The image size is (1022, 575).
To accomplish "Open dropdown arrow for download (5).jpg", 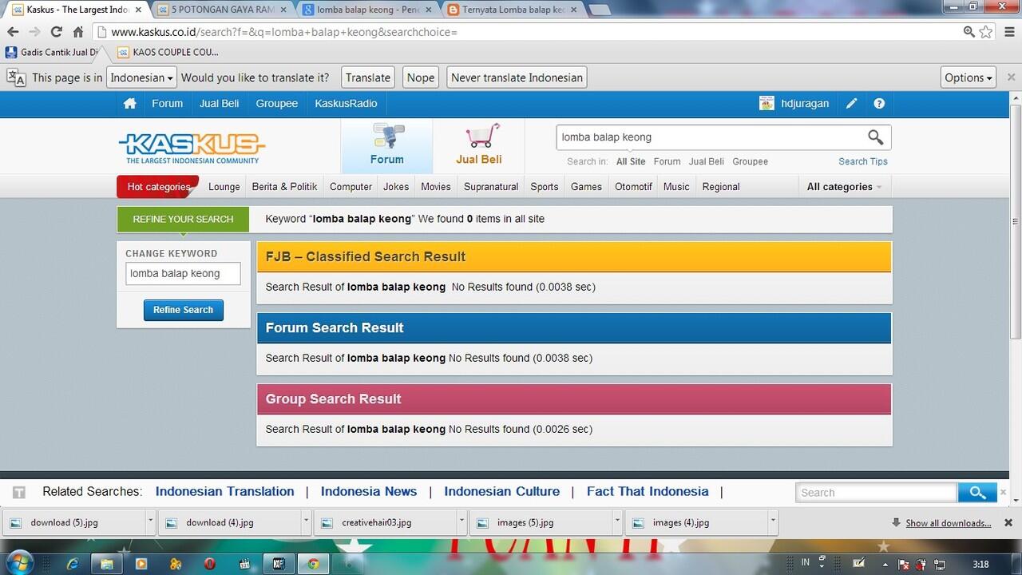I will point(150,522).
